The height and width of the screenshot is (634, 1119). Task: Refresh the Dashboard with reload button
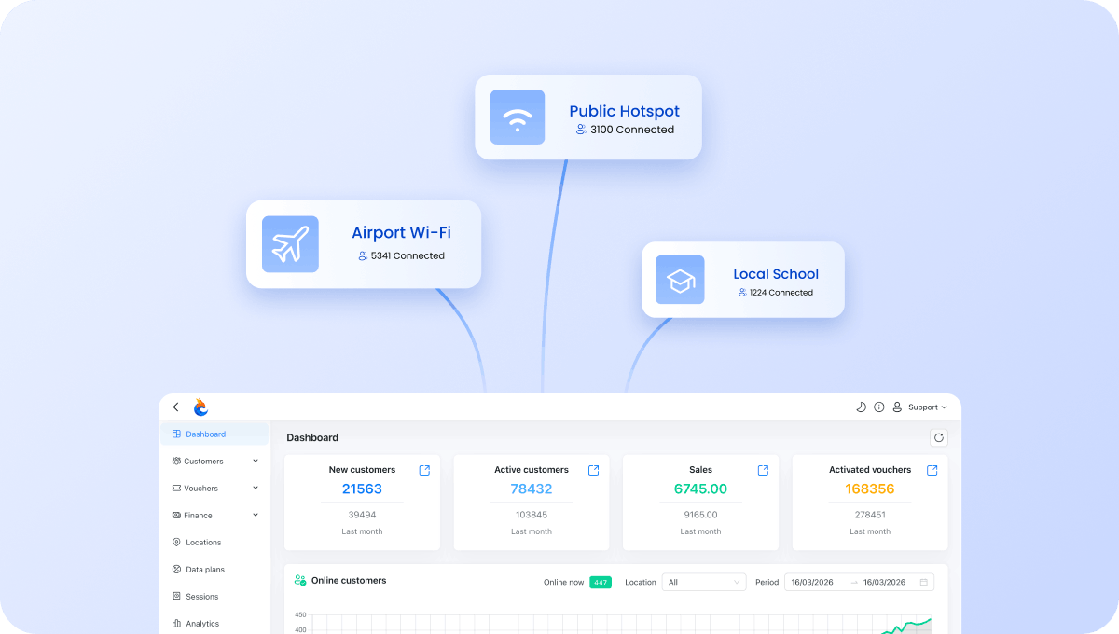click(939, 437)
